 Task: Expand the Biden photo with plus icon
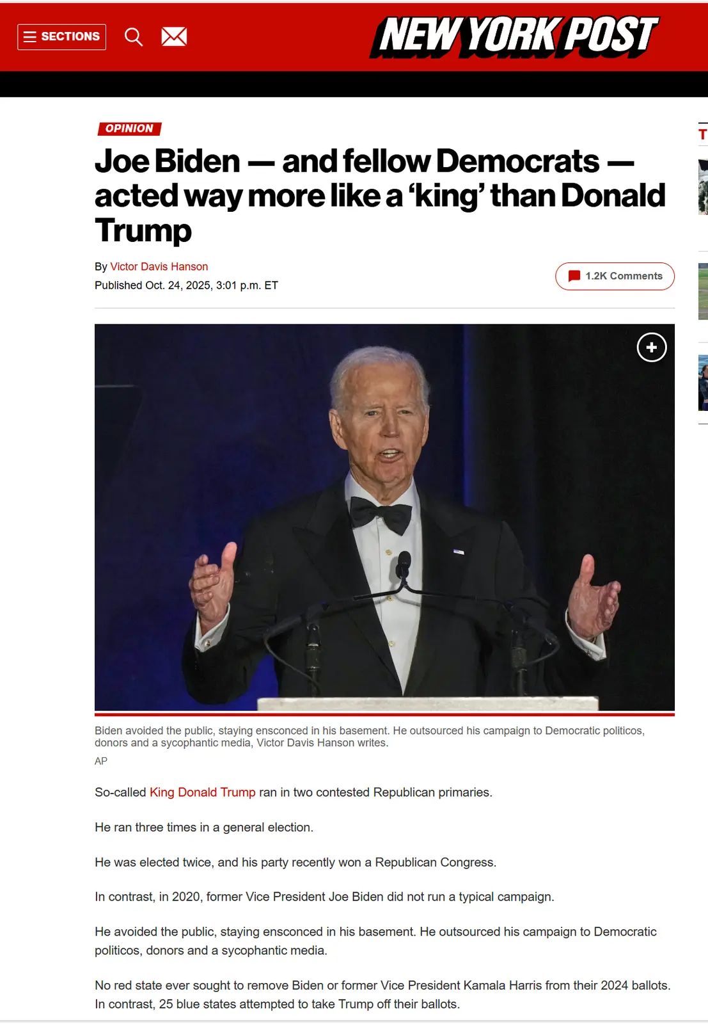tap(652, 348)
